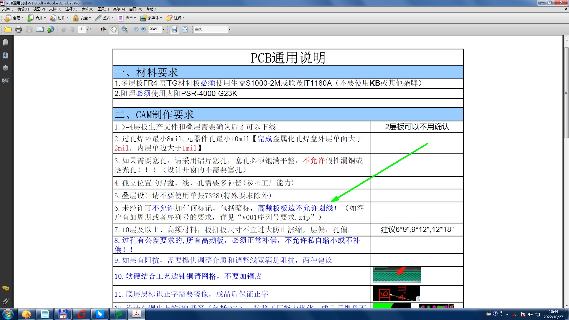Go to next page with down arrow
Viewport: 569px width, 320px height.
coord(72,29)
